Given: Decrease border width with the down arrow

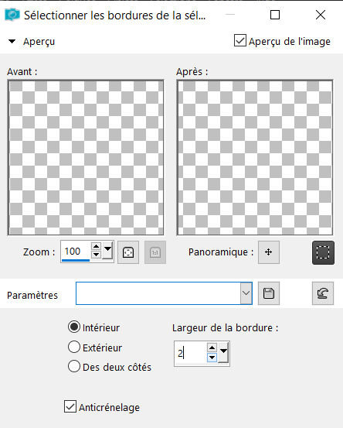Looking at the screenshot, I should pyautogui.click(x=212, y=358).
